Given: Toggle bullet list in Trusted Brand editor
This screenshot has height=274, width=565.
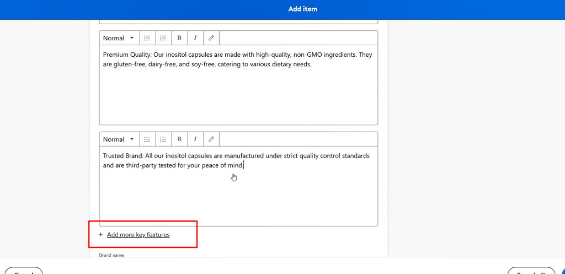Looking at the screenshot, I should click(147, 139).
